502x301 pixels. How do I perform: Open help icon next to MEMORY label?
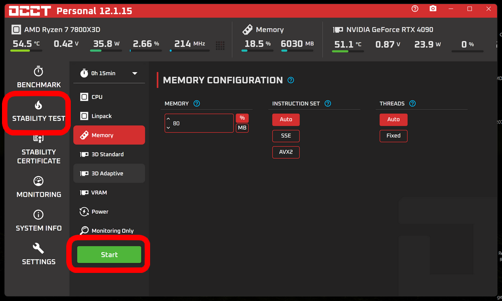(x=197, y=103)
